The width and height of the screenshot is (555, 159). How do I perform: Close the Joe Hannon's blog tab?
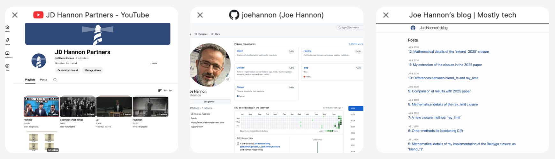point(386,15)
